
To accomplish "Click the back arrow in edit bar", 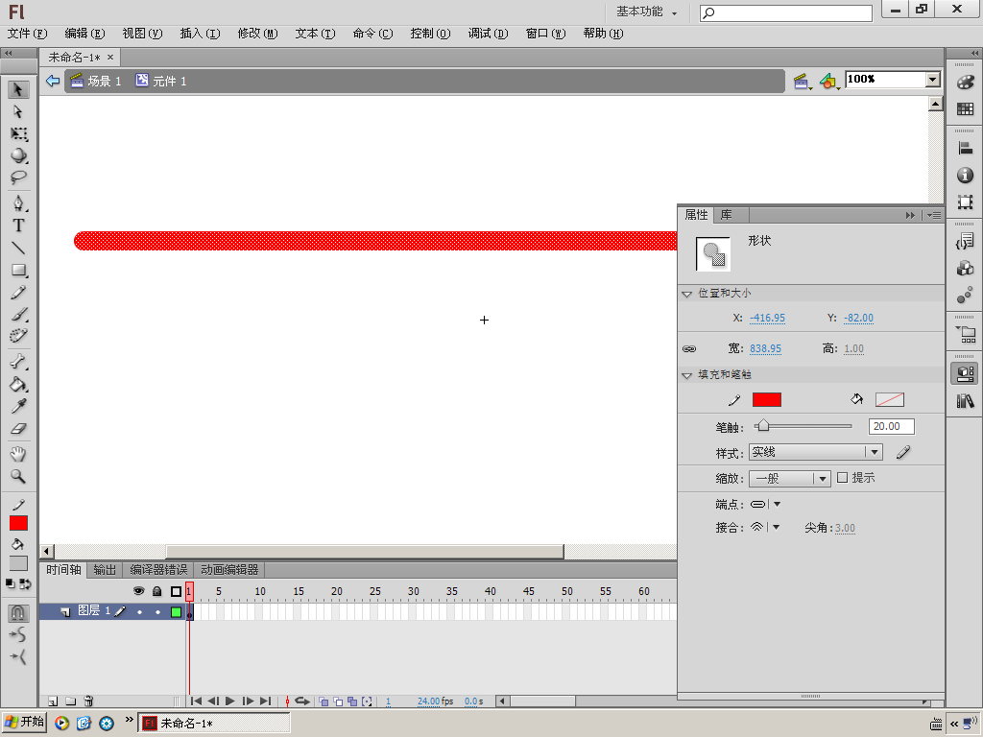I will [x=53, y=81].
